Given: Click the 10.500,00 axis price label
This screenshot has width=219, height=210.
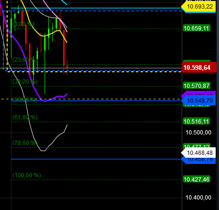Looking at the screenshot, I should (x=198, y=132).
